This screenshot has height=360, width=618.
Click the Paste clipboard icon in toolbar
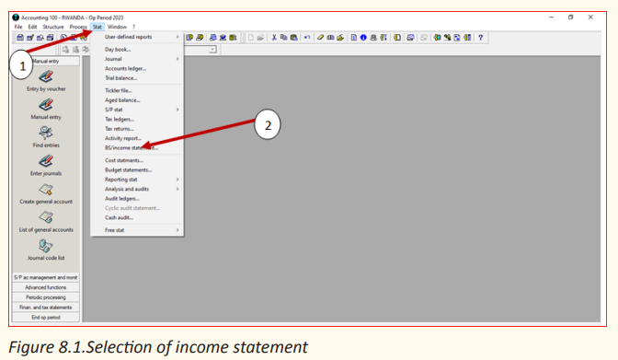point(293,38)
